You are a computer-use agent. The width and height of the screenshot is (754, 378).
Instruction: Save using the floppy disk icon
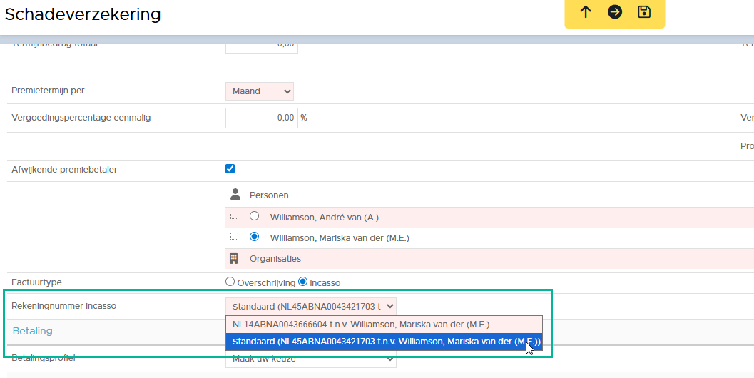pyautogui.click(x=644, y=12)
